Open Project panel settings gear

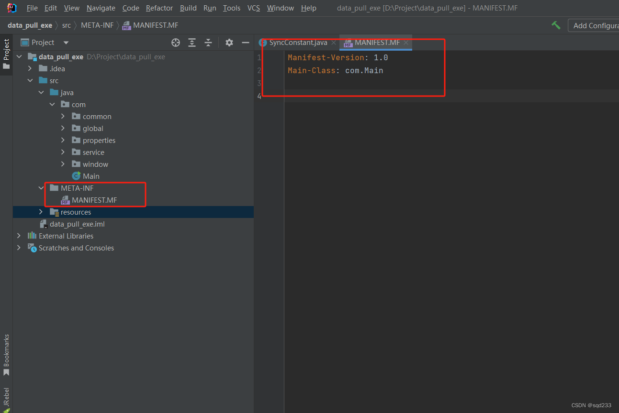point(229,43)
